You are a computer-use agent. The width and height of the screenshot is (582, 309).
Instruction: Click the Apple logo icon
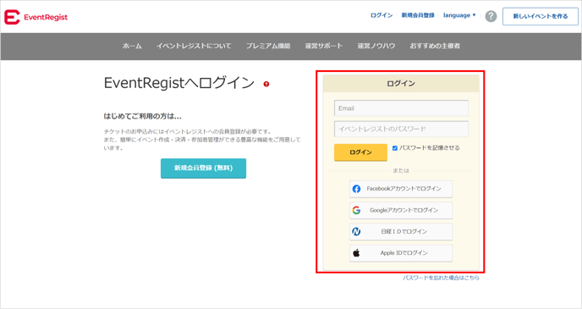(x=356, y=253)
